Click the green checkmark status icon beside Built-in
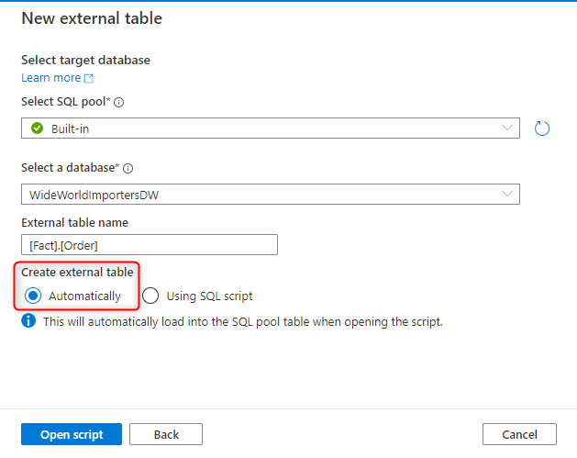577x458 pixels. [x=38, y=128]
